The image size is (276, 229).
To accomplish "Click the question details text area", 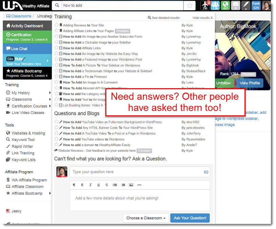I will (140, 200).
